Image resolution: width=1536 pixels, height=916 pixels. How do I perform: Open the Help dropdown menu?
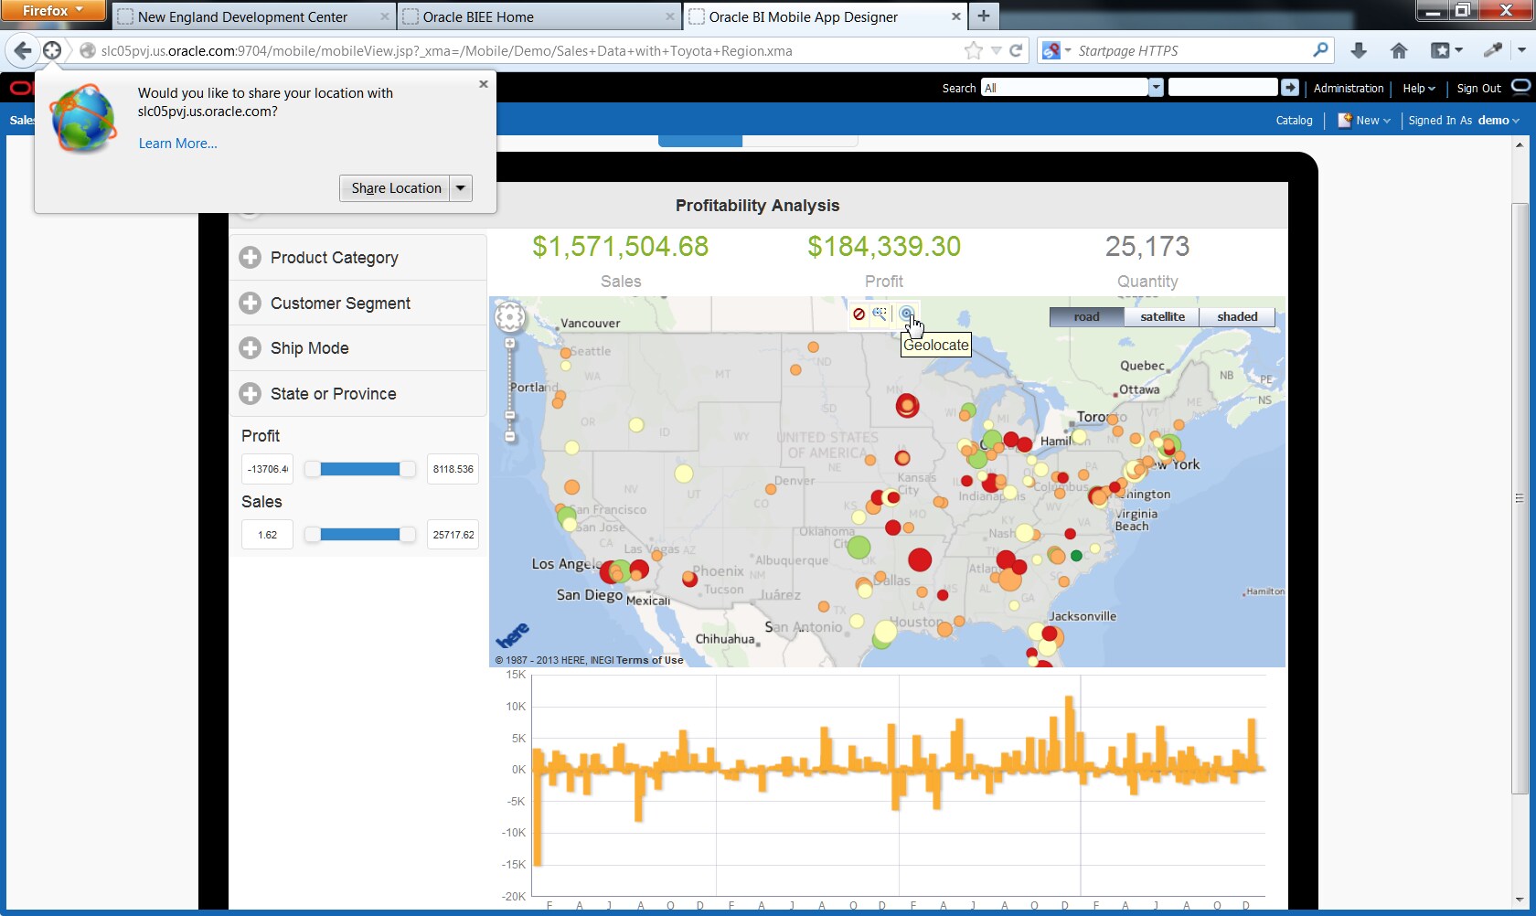tap(1419, 89)
